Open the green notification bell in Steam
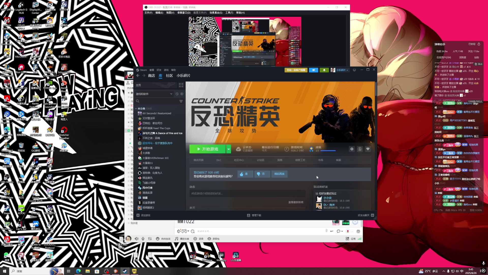The width and height of the screenshot is (488, 275). point(324,70)
